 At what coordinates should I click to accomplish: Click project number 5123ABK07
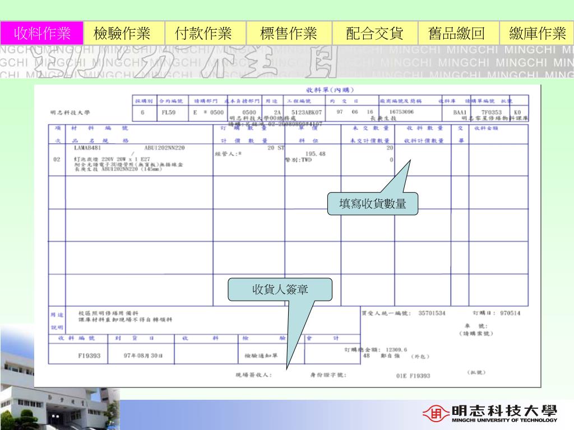coord(307,112)
